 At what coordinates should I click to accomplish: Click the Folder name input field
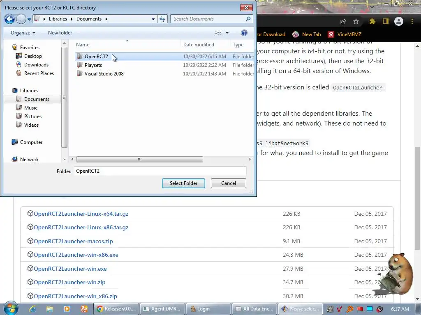tap(160, 171)
